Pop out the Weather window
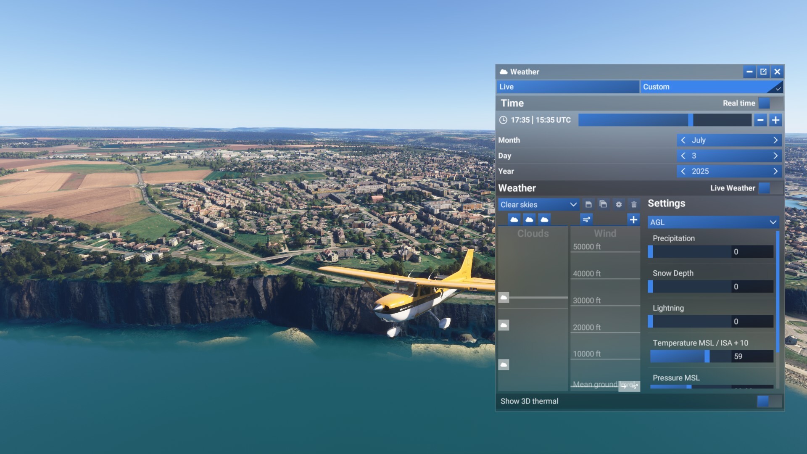Viewport: 807px width, 454px height. pos(763,72)
